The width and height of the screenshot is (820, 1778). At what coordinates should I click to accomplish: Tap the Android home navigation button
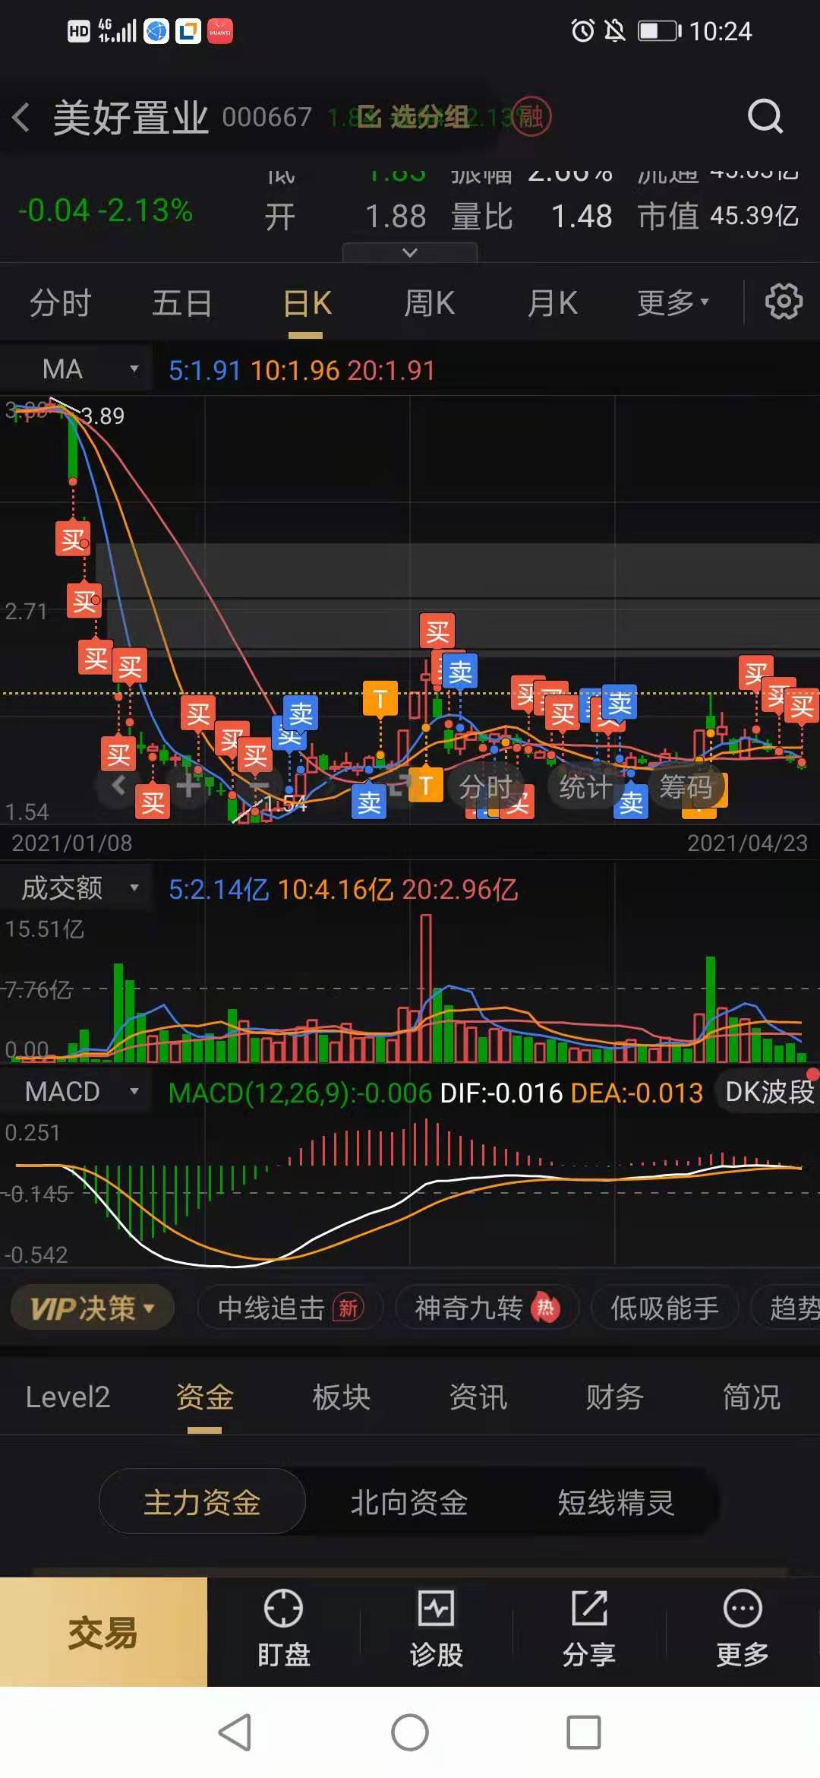coord(410,1732)
